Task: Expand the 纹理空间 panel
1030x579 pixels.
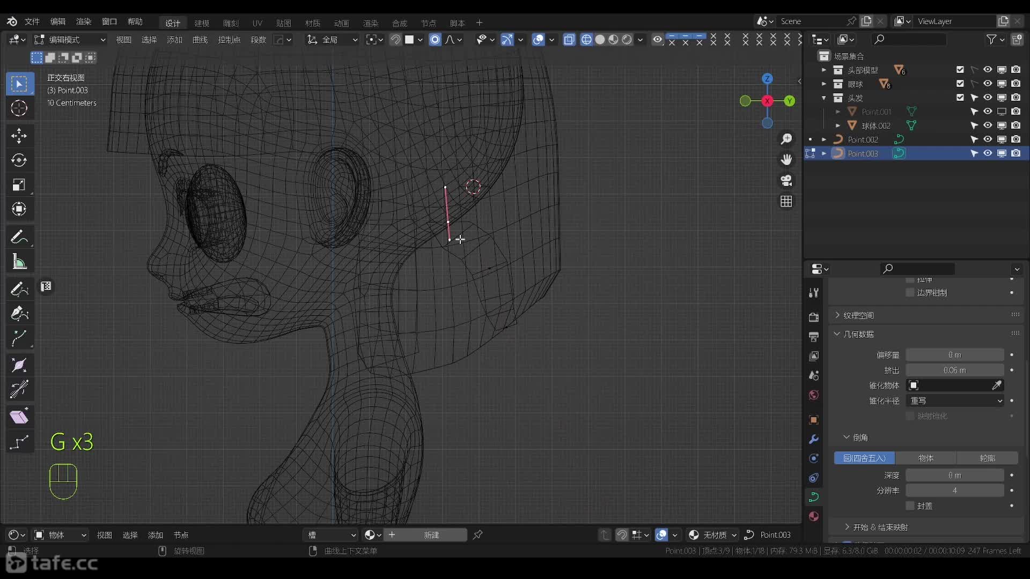Action: pos(858,315)
